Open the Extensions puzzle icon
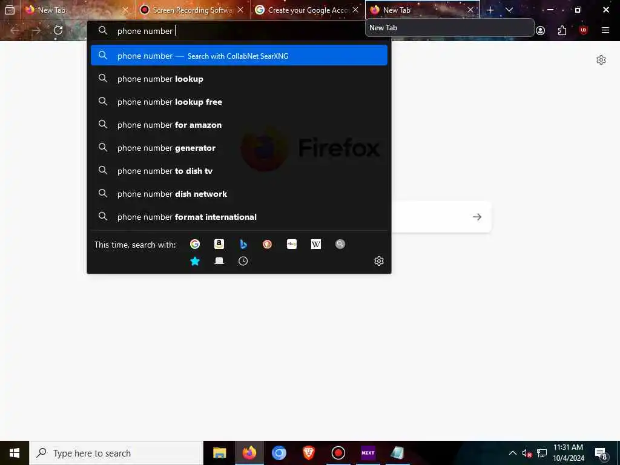 [562, 30]
